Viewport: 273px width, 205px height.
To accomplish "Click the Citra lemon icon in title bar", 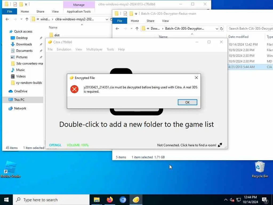I will pyautogui.click(x=50, y=42).
